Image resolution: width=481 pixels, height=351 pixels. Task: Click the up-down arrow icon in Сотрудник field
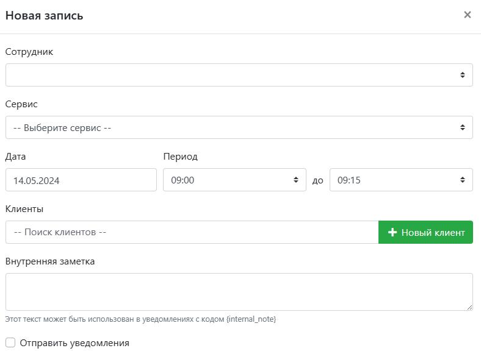463,75
